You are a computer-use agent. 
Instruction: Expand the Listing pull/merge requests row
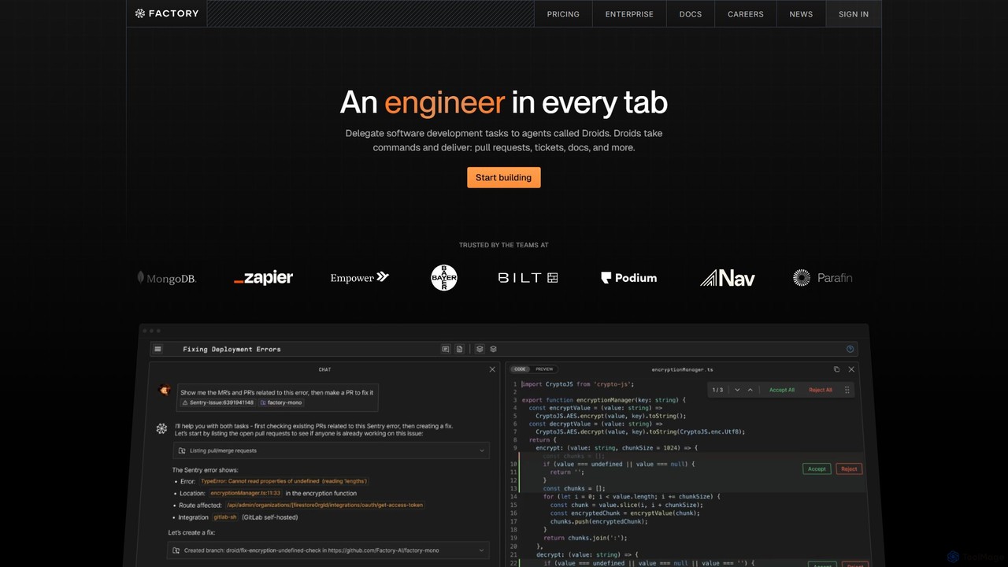click(331, 450)
